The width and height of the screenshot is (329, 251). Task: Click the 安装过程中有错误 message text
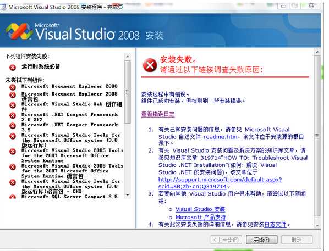(x=166, y=94)
